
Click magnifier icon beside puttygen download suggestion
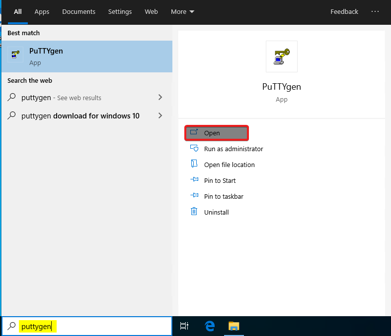(11, 115)
